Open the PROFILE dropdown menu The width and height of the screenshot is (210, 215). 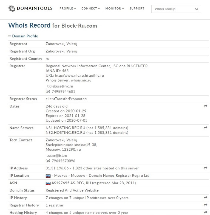[x=68, y=8]
